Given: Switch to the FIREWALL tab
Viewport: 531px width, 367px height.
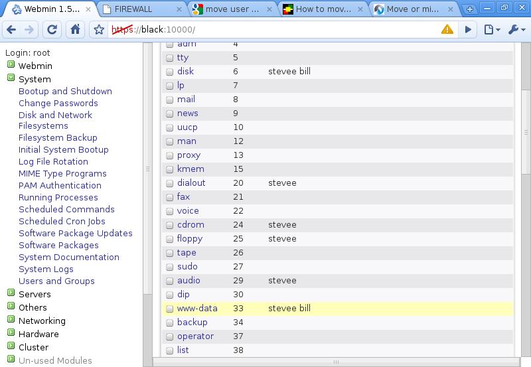Looking at the screenshot, I should 139,9.
